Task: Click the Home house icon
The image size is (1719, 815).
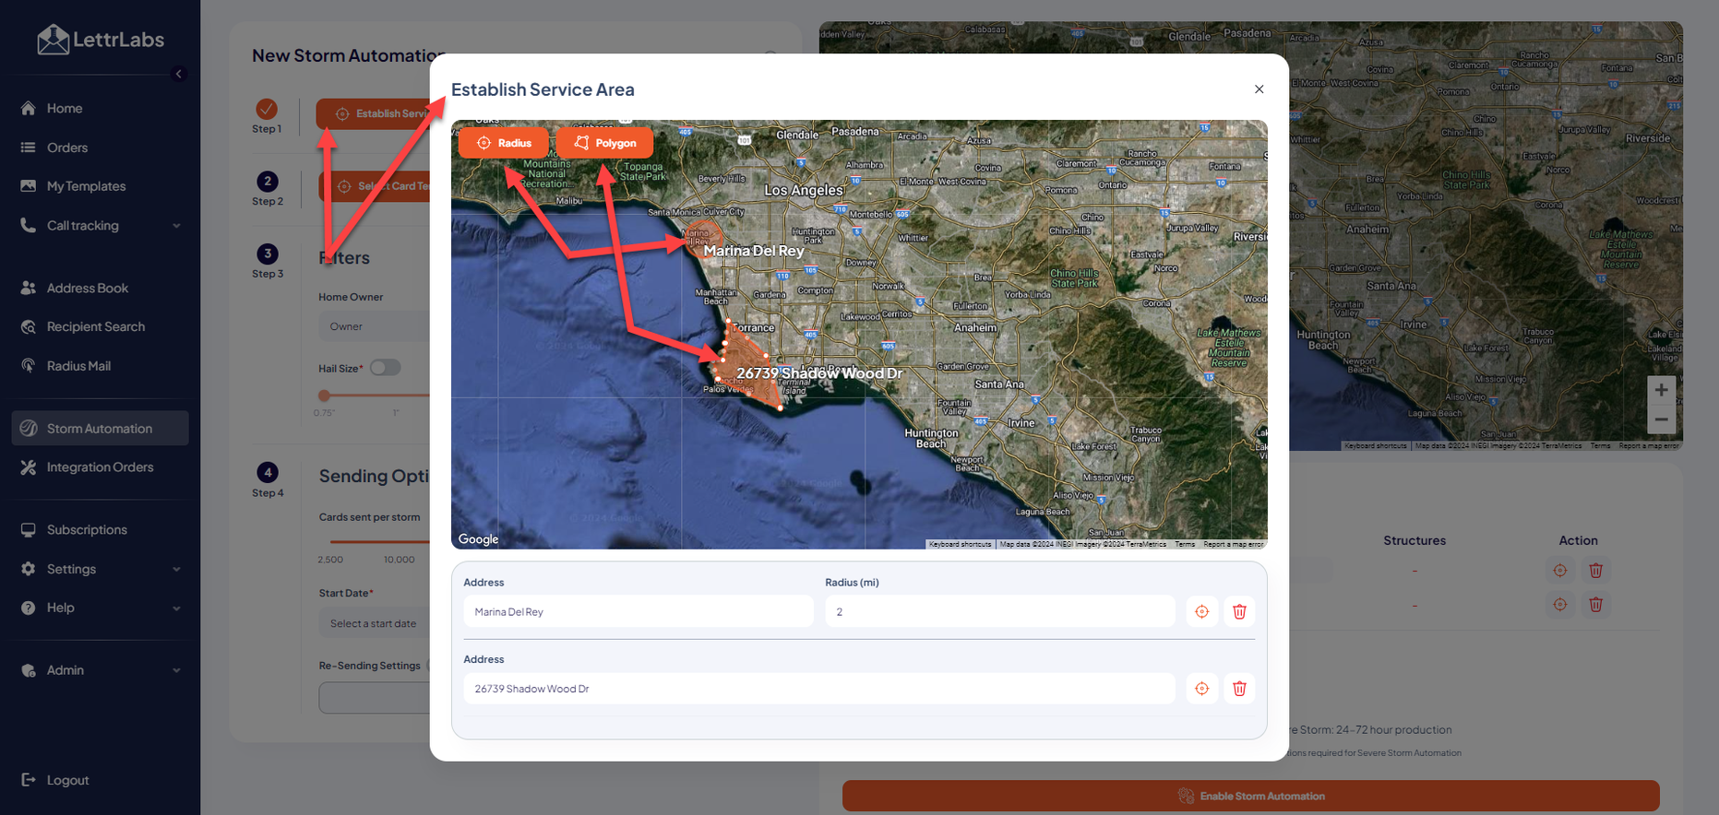Action: coord(29,109)
